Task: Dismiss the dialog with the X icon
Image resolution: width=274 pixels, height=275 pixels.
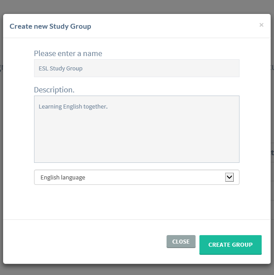Action: [x=261, y=25]
